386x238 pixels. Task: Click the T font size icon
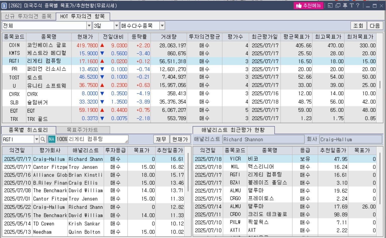pyautogui.click(x=351, y=6)
